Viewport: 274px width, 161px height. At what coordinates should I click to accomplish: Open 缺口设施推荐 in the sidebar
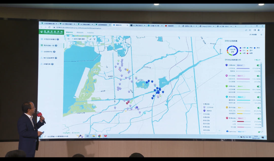pos(48,58)
